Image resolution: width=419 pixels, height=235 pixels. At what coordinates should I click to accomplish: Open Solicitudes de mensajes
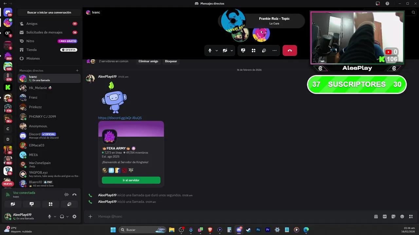(x=49, y=32)
